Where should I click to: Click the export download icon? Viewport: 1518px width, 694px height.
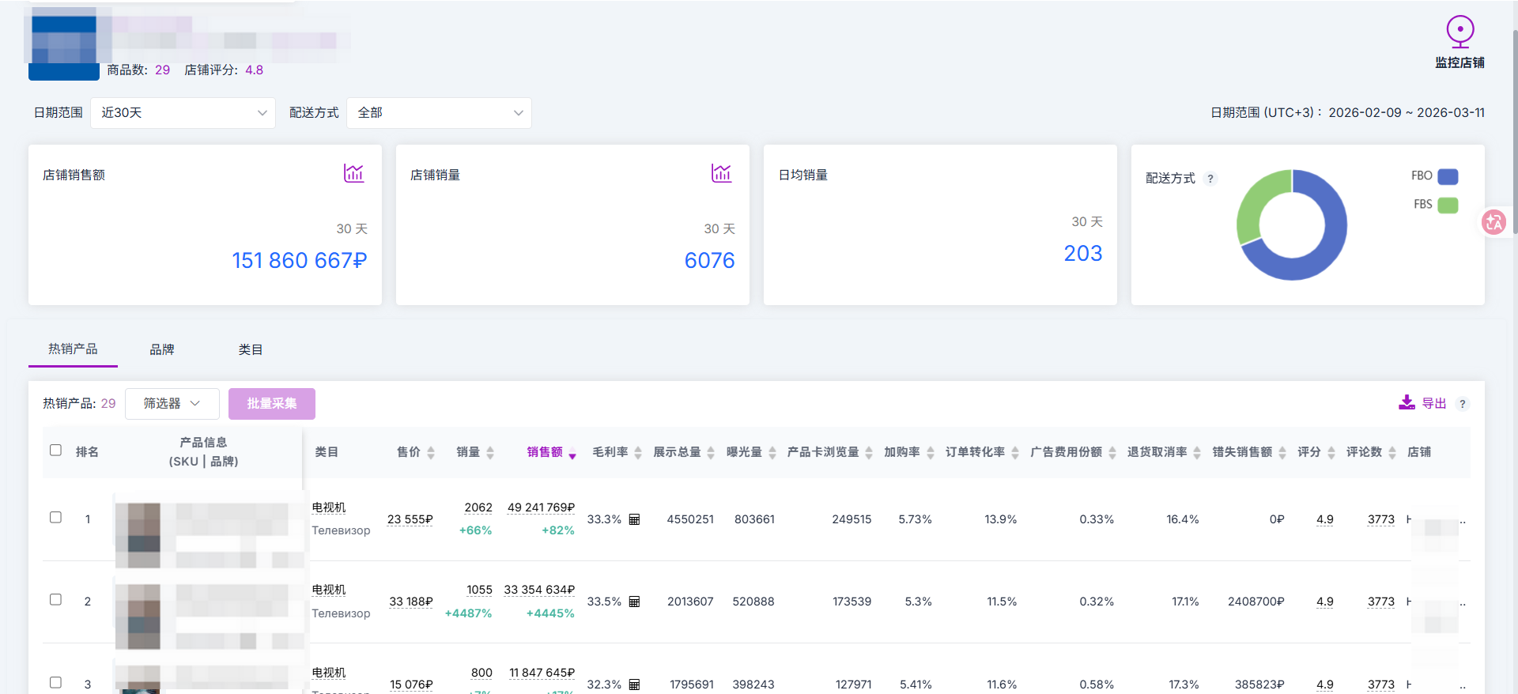(x=1407, y=403)
